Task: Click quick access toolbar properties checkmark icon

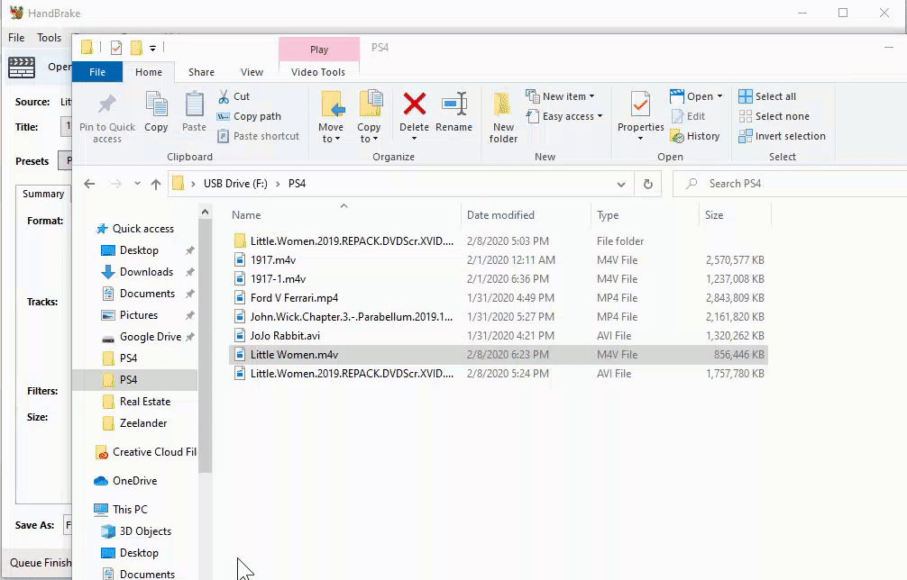Action: tap(116, 48)
